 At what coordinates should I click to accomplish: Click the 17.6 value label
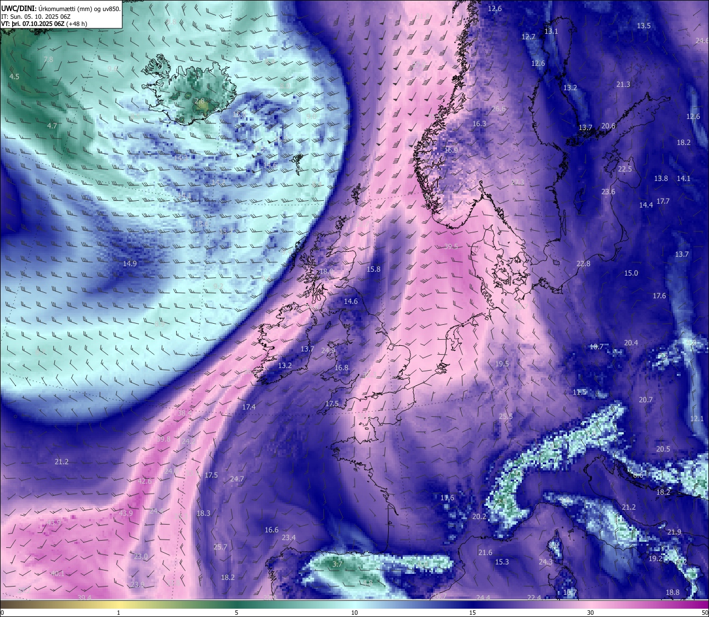pyautogui.click(x=659, y=295)
